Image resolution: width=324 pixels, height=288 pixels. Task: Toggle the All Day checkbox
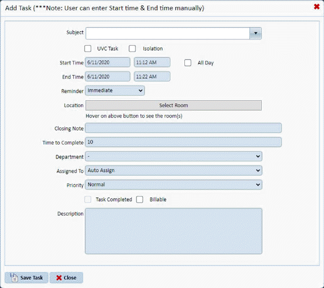click(188, 63)
